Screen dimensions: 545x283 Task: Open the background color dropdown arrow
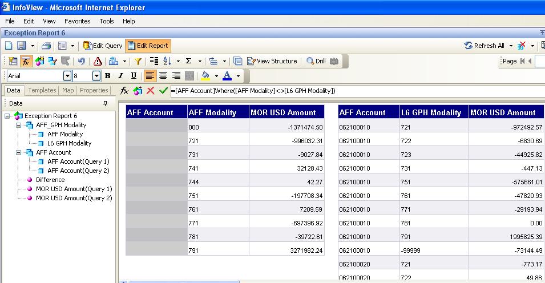click(216, 76)
